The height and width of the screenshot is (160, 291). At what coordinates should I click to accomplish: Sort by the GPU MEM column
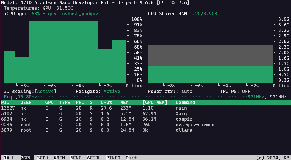coord(155,102)
